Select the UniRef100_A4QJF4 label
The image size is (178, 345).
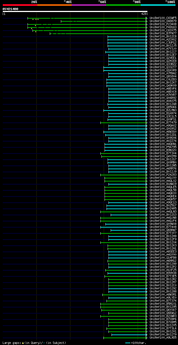pyautogui.click(x=163, y=221)
